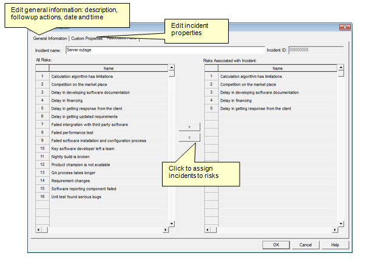This screenshot has height=259, width=378.
Task: Select associated risk 'Delay in financing'
Action: click(x=277, y=100)
